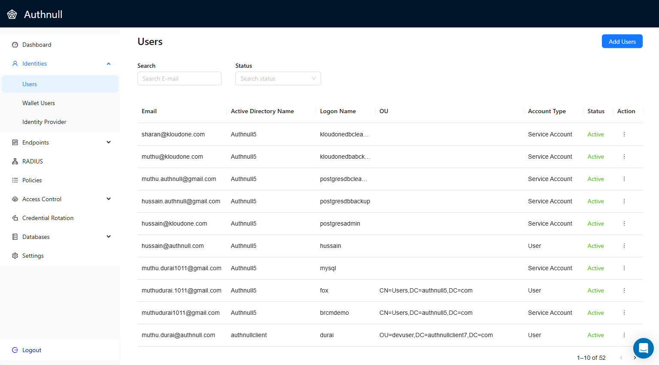Go to the next page of users
Screen dimensions: 659x365
tap(635, 357)
